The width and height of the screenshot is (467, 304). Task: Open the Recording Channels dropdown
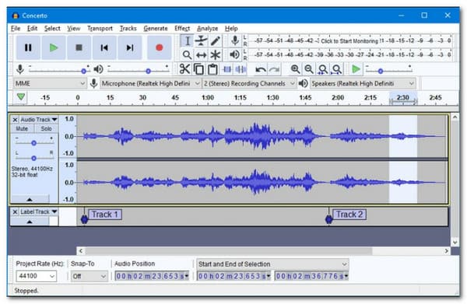tap(249, 83)
